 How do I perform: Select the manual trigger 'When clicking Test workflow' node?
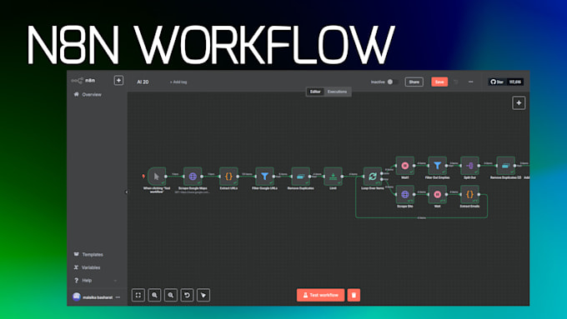coord(157,177)
